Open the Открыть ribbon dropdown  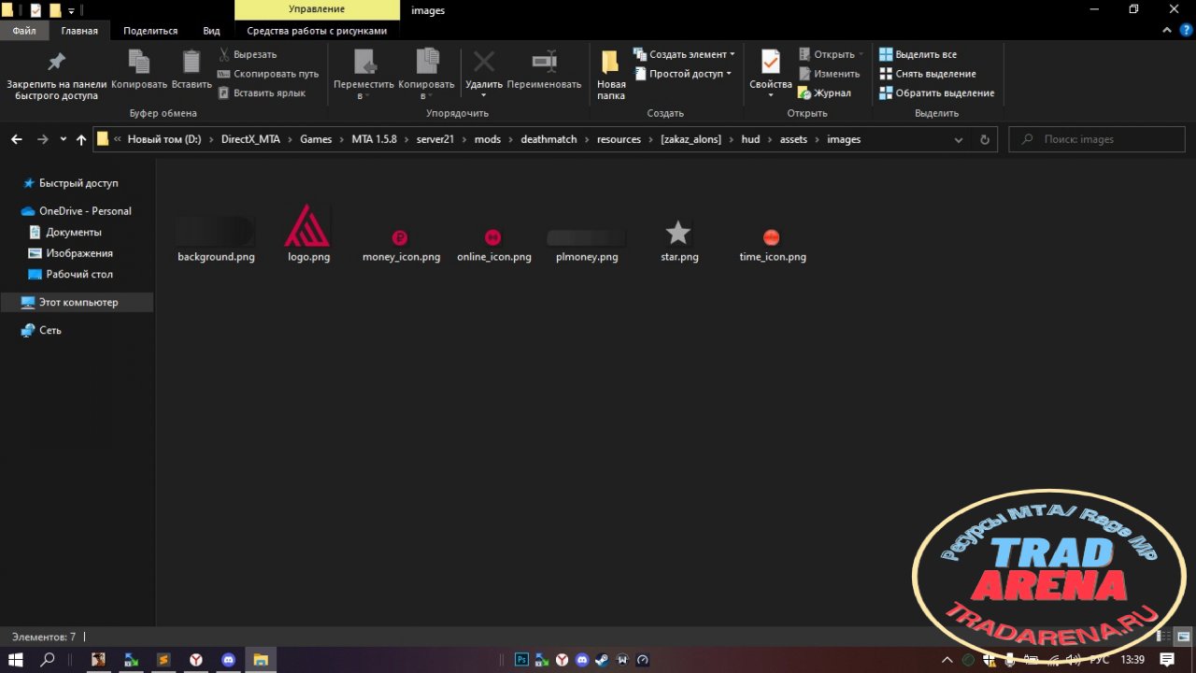tap(832, 54)
